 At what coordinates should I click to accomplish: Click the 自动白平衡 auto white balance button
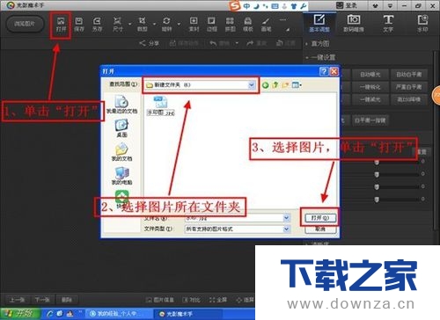[x=408, y=75]
